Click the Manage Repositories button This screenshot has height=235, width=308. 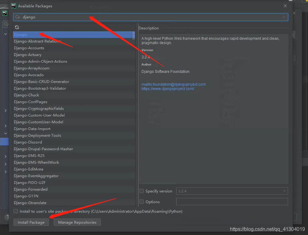(x=77, y=222)
